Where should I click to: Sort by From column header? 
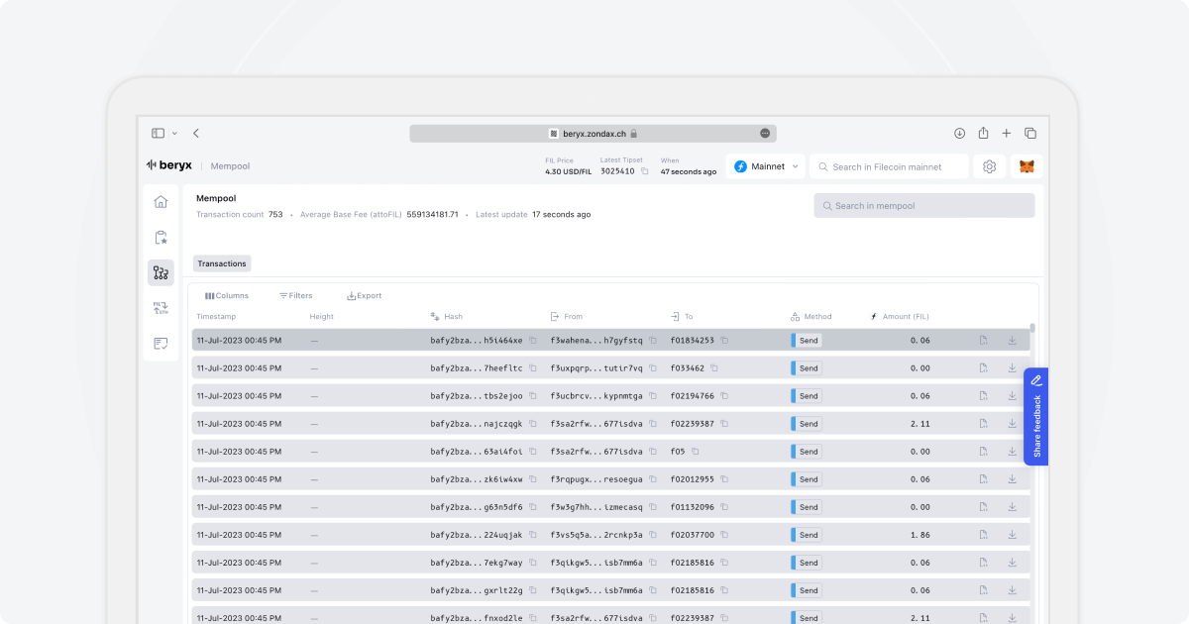pyautogui.click(x=567, y=317)
